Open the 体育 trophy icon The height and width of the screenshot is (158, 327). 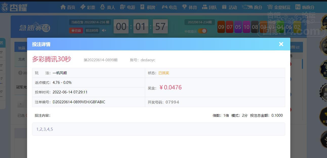click(185, 7)
